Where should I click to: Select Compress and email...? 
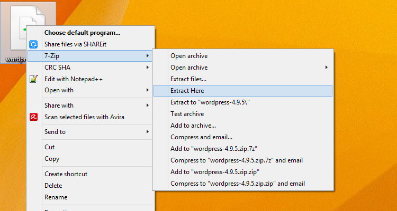click(x=243, y=137)
